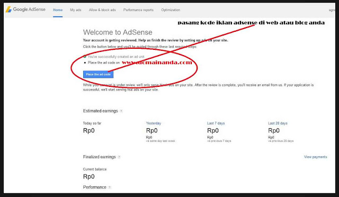Click 'vs previous 7 days' text
Viewport: 339px width, 197px height.
tap(219, 141)
